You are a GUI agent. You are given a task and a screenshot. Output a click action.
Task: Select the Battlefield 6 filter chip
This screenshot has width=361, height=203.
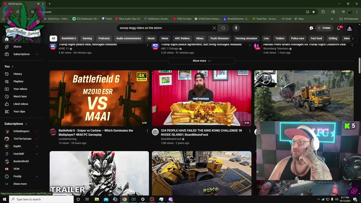pyautogui.click(x=69, y=38)
